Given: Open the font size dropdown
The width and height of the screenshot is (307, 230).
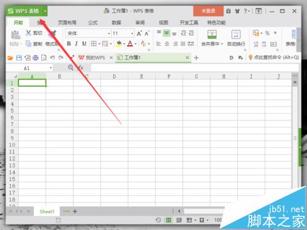Looking at the screenshot, I should click(132, 33).
